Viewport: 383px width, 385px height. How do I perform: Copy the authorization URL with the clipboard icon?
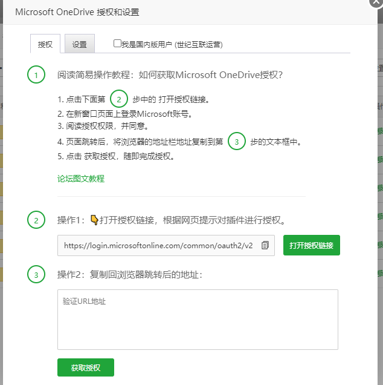click(265, 245)
